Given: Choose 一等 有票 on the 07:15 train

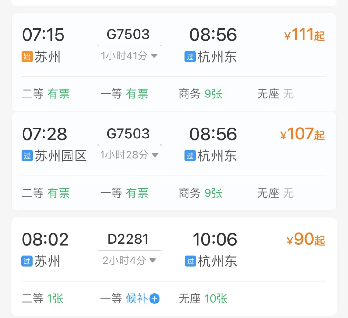Looking at the screenshot, I should coord(124,94).
